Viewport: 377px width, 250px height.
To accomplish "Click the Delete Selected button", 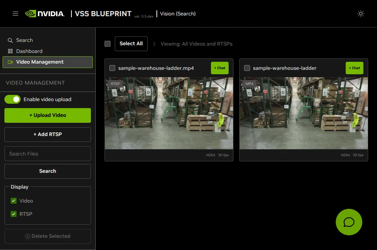I will [47, 236].
